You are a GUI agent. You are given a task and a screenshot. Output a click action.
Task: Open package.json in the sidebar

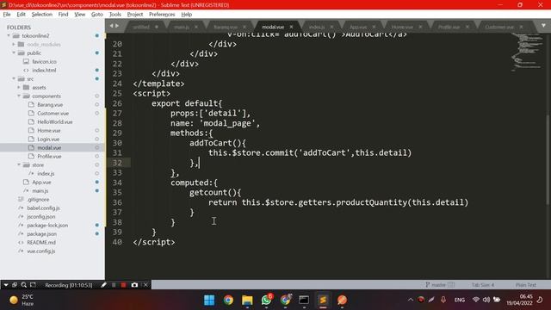41,233
